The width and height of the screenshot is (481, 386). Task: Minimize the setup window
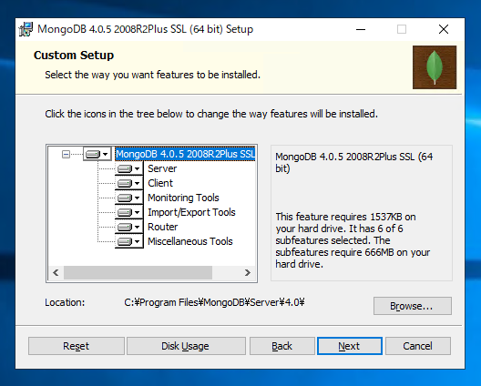point(361,29)
